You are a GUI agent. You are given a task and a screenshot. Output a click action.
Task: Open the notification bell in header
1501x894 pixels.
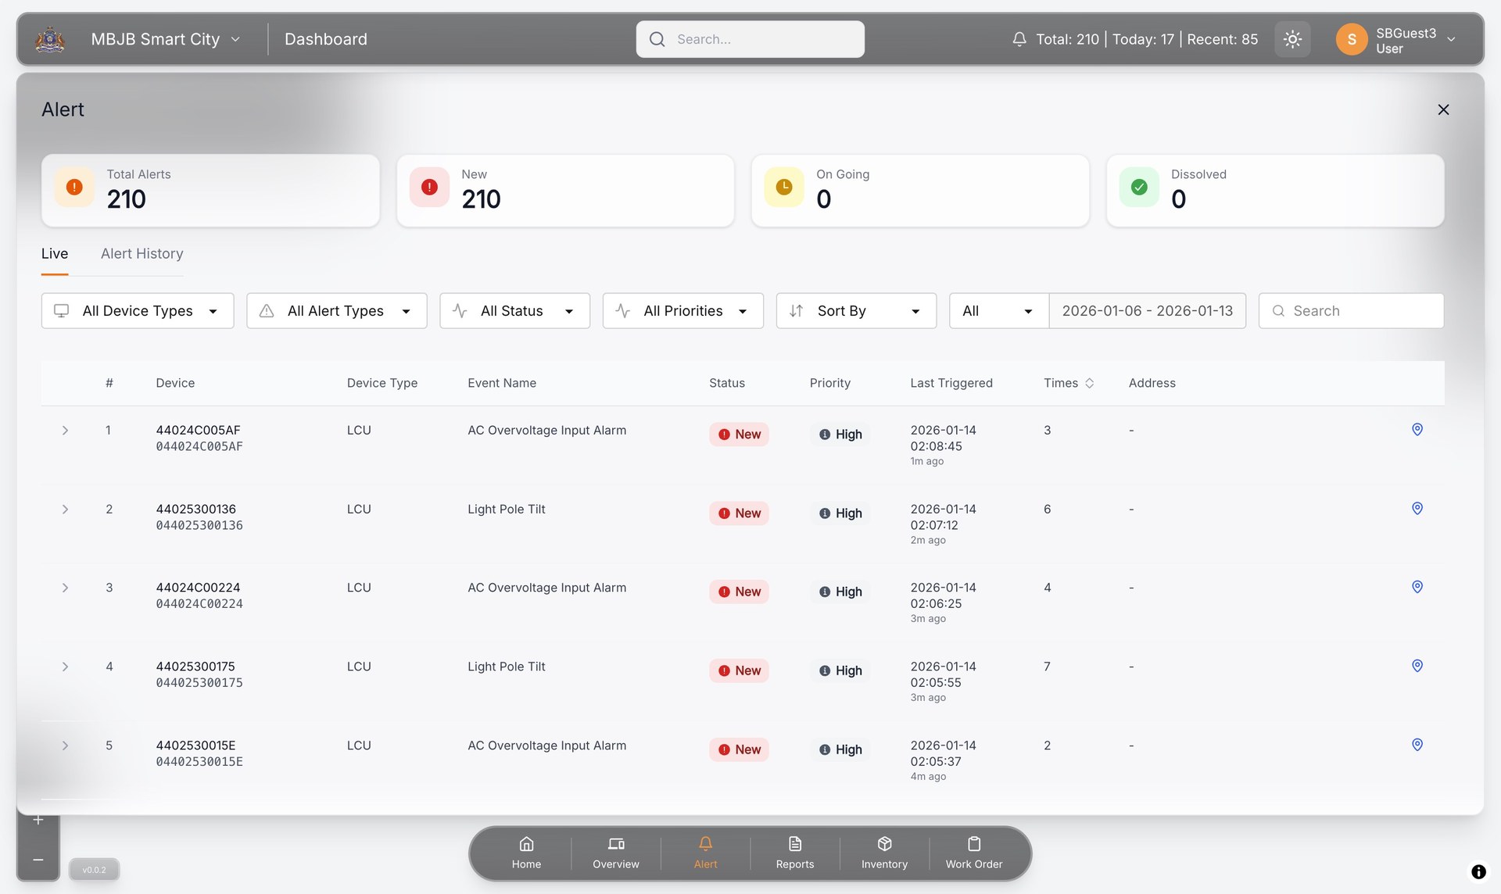point(1019,39)
